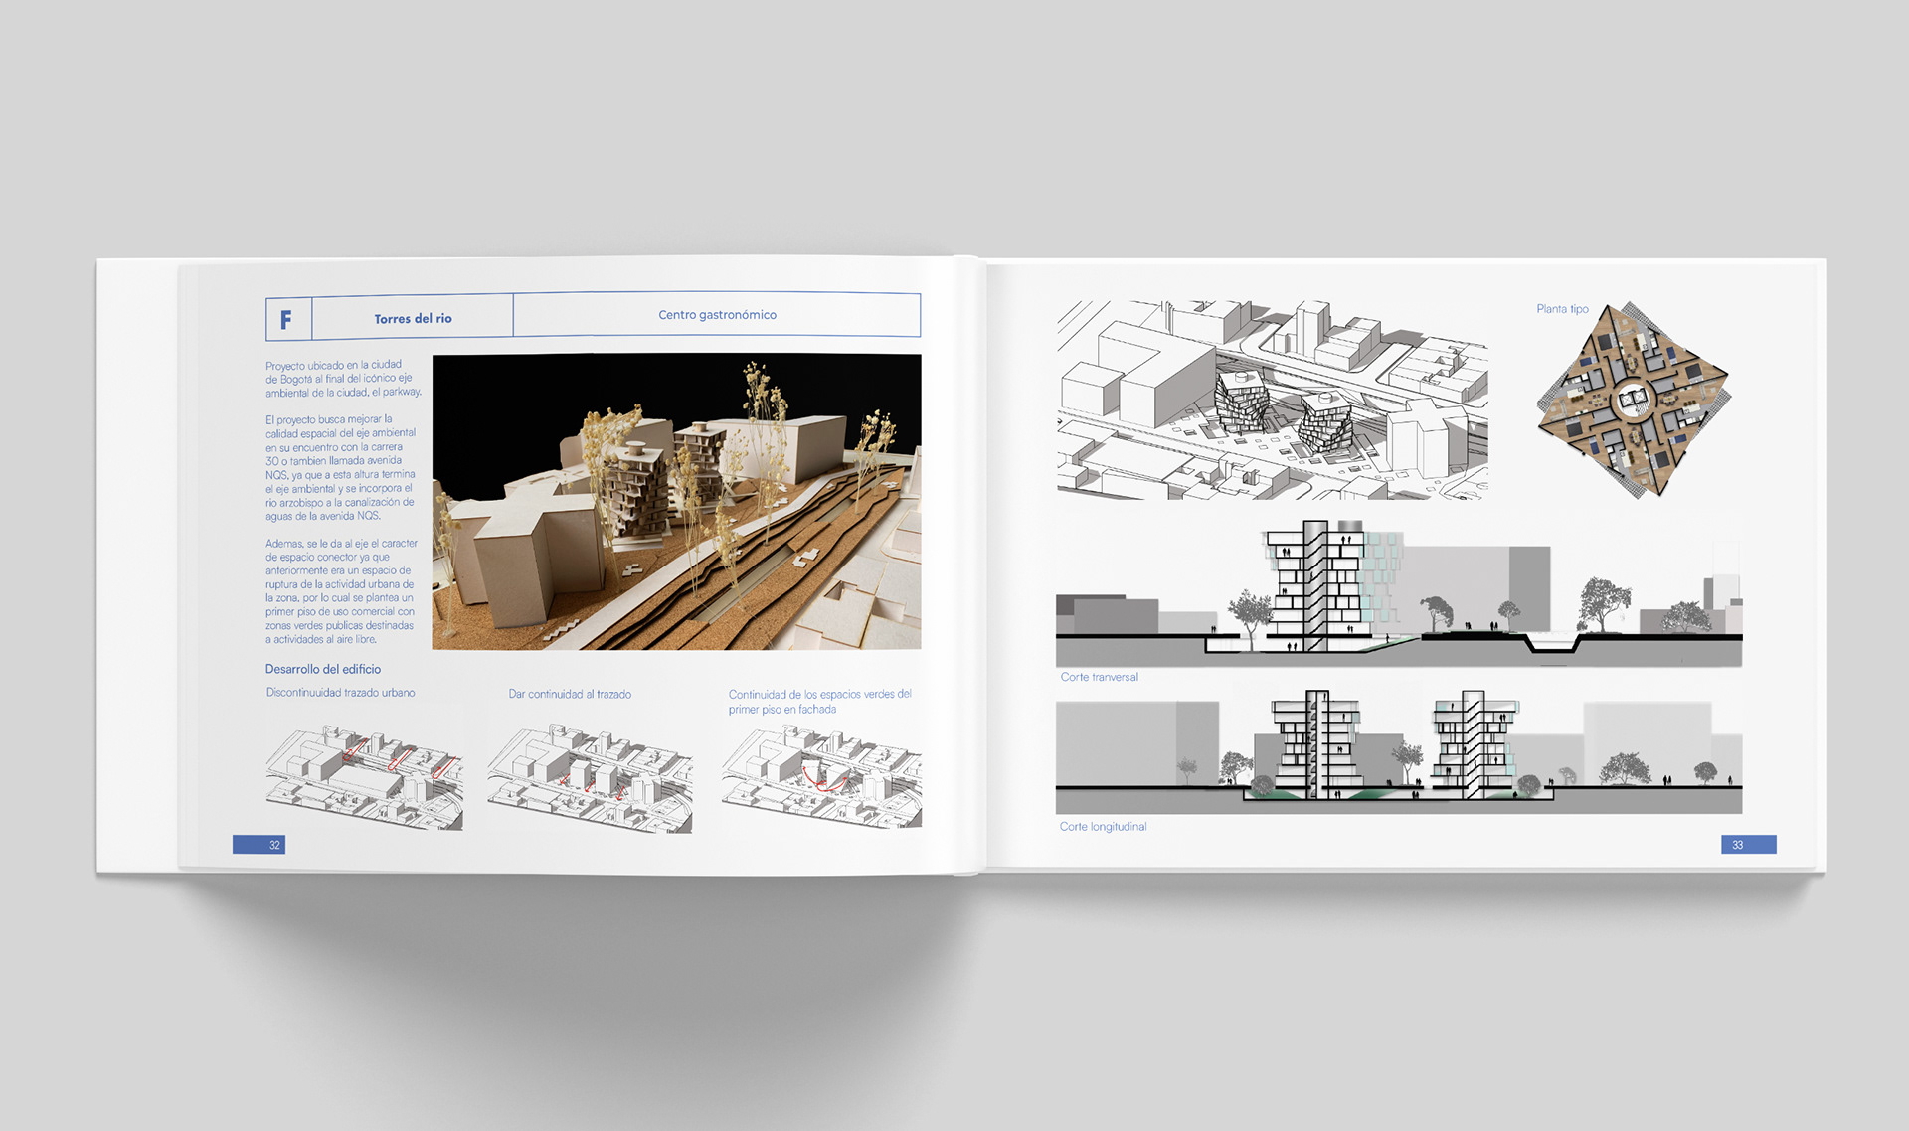Click the page 33 number box
1909x1131 pixels.
pyautogui.click(x=1748, y=845)
